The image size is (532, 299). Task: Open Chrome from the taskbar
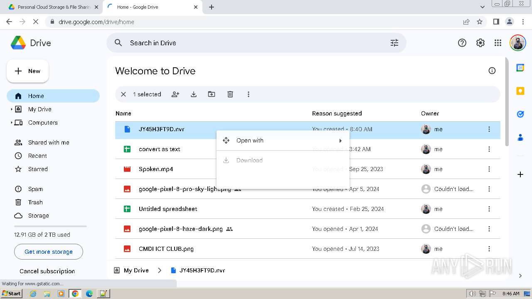point(75,294)
